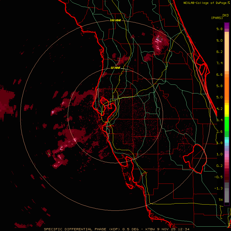Click the yellow segment of the color bar
This screenshot has height=231, width=231.
tap(227, 110)
